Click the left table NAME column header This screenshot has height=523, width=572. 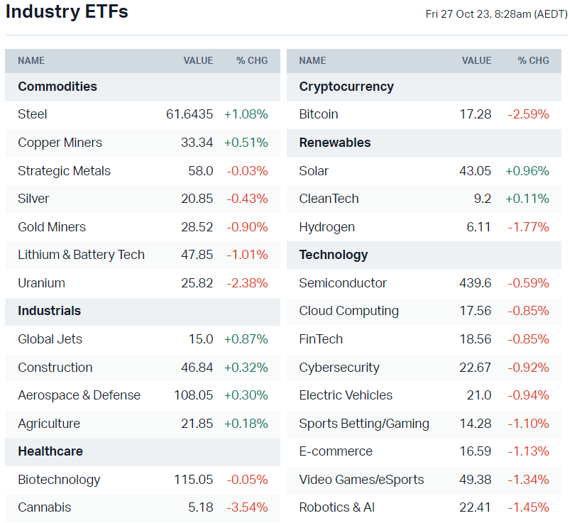[31, 60]
